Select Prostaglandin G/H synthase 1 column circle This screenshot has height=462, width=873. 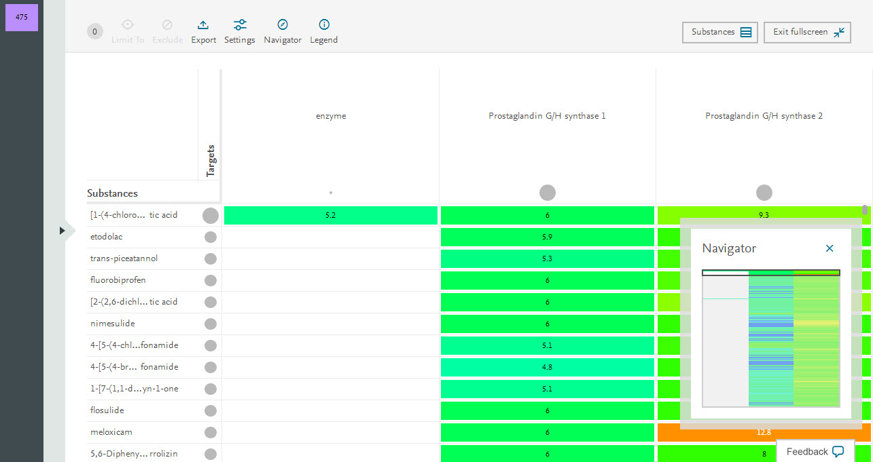pyautogui.click(x=548, y=193)
